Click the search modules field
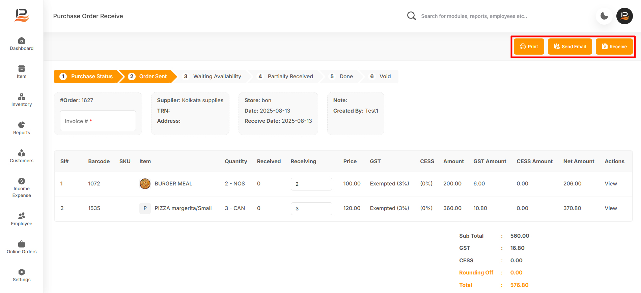The width and height of the screenshot is (641, 293). point(474,16)
